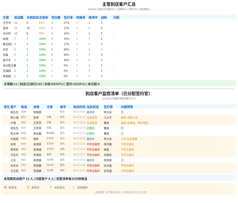Click the green check icon in phone 7131 row

click(122, 128)
